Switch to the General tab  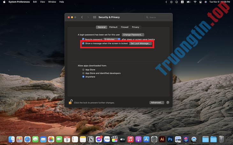coord(101,27)
